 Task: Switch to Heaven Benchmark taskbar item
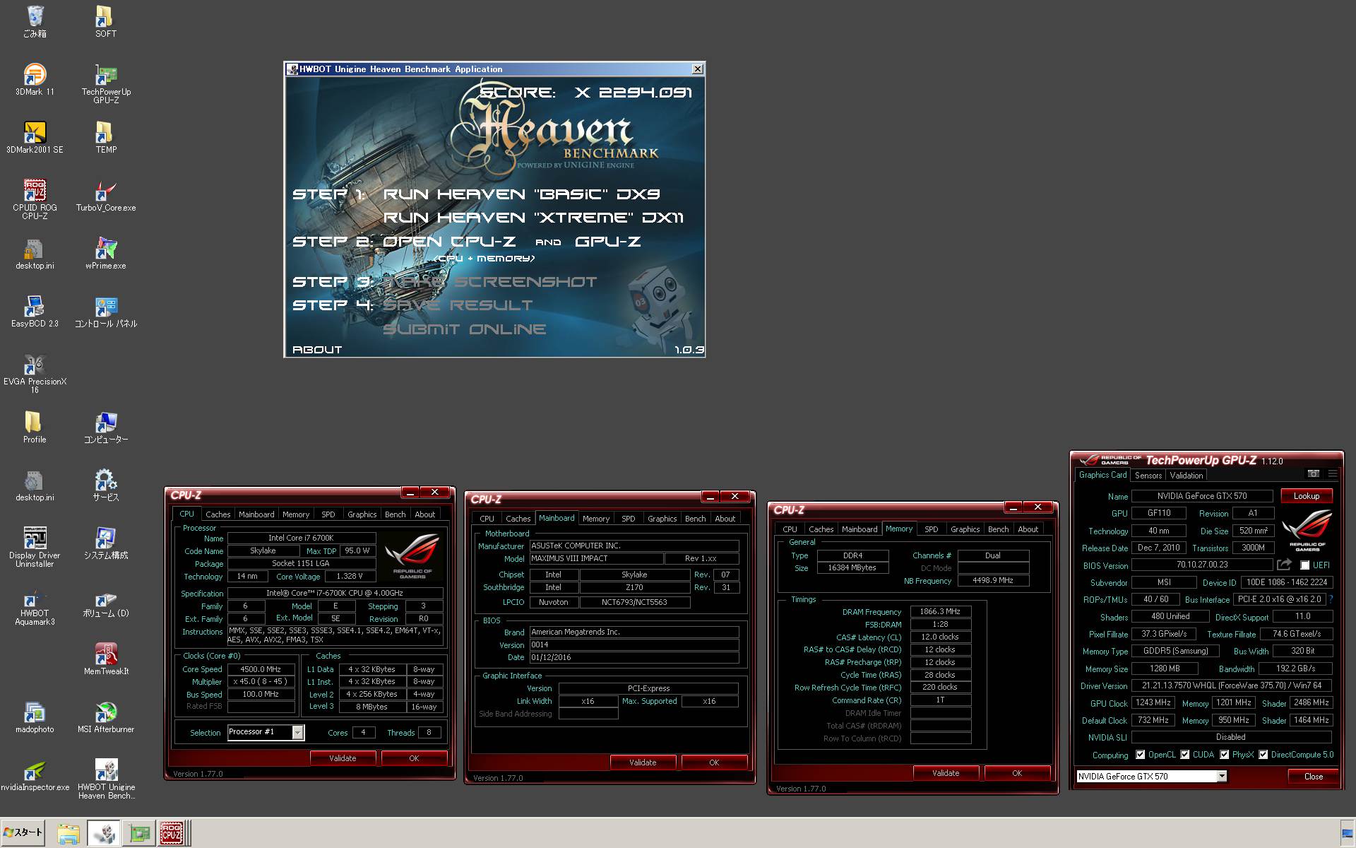pos(104,834)
